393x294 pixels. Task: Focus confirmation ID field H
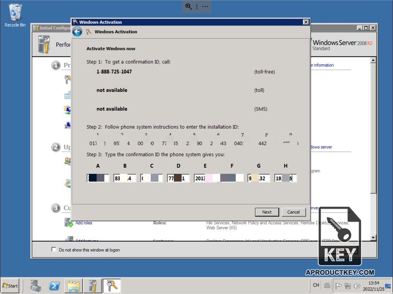tap(286, 178)
